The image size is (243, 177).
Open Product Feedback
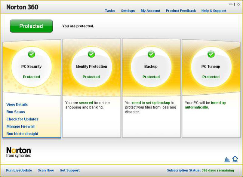pos(181,11)
